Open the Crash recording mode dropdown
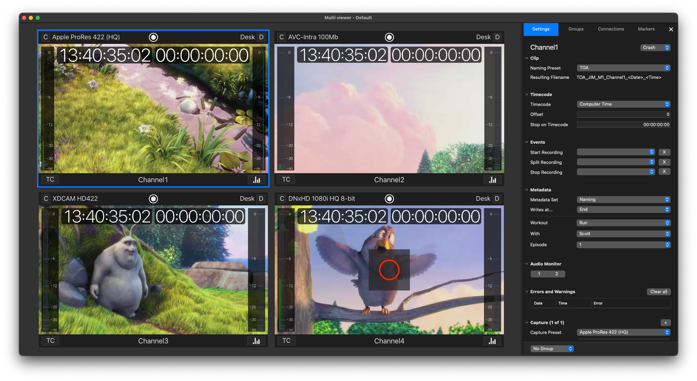 (655, 48)
